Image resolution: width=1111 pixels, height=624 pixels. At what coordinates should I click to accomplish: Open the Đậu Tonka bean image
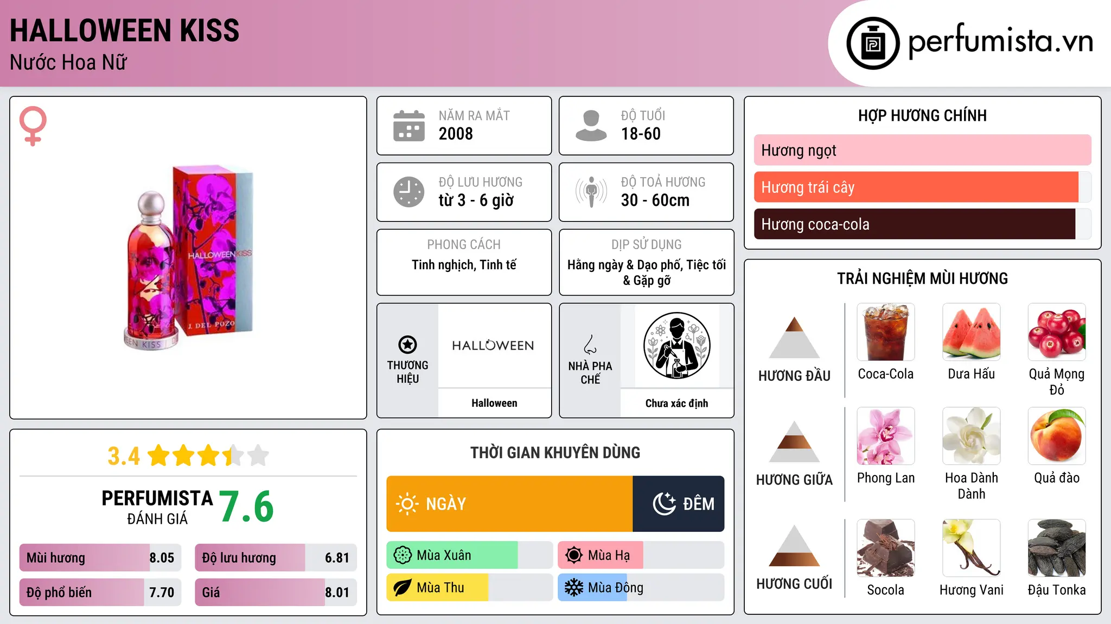click(x=1057, y=548)
